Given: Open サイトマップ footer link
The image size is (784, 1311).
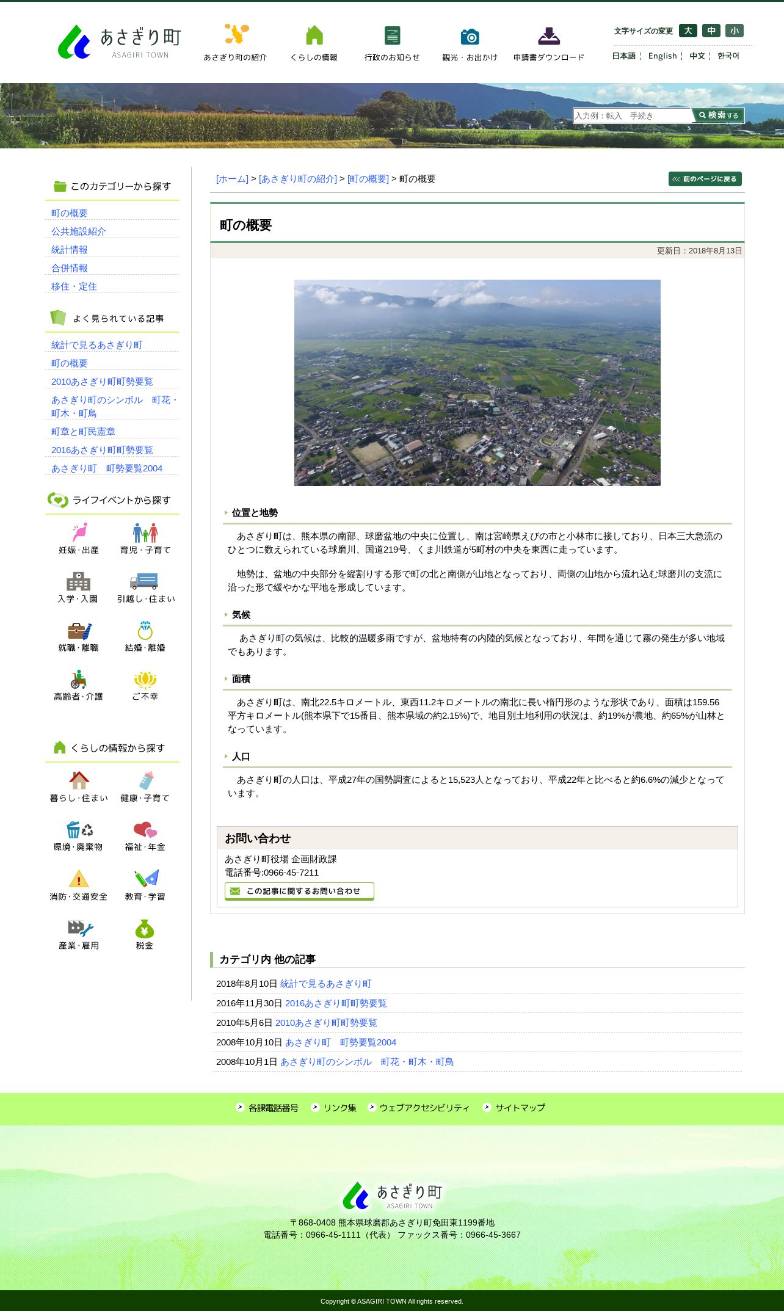Looking at the screenshot, I should click(x=514, y=1108).
